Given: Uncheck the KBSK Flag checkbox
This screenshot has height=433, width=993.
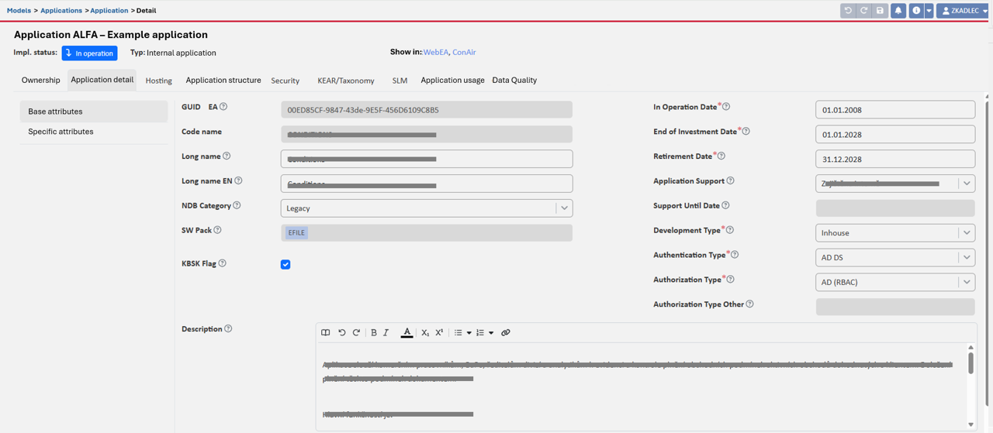Looking at the screenshot, I should tap(285, 264).
